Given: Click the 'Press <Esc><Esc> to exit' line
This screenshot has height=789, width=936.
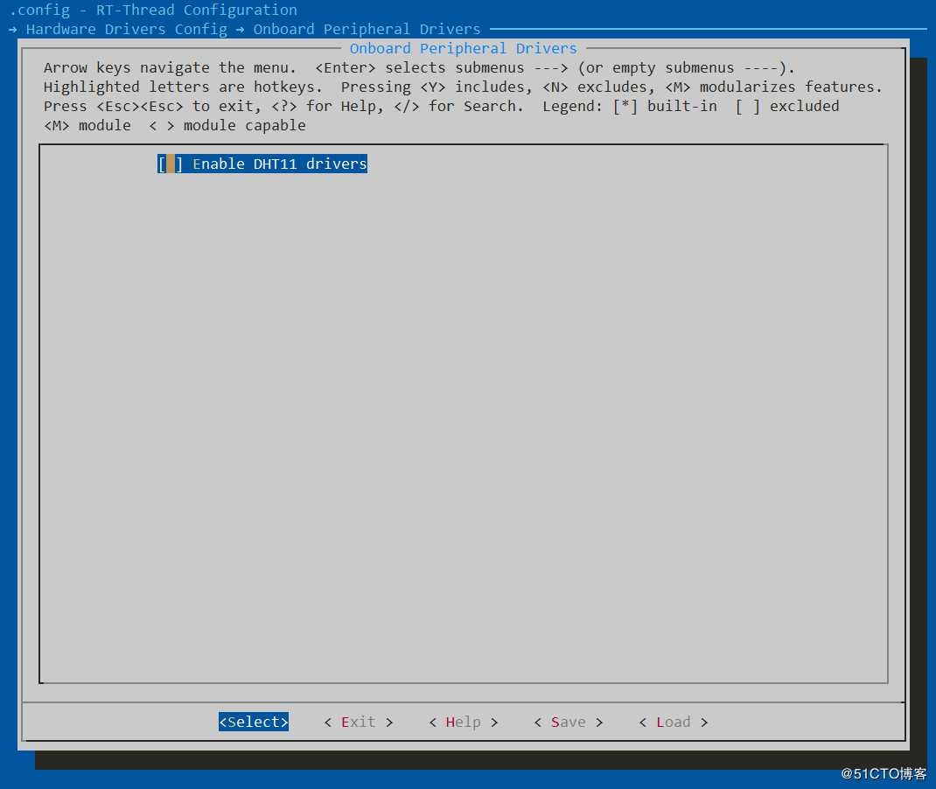Looking at the screenshot, I should 441,106.
